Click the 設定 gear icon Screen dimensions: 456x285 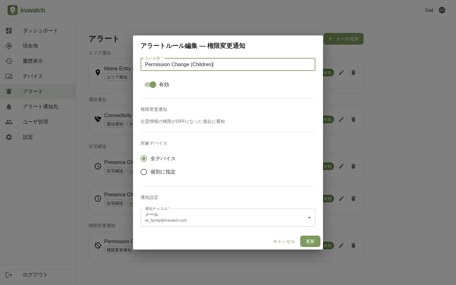point(9,137)
